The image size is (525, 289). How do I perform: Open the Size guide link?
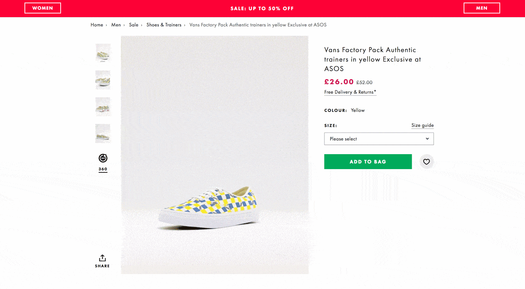coord(422,125)
